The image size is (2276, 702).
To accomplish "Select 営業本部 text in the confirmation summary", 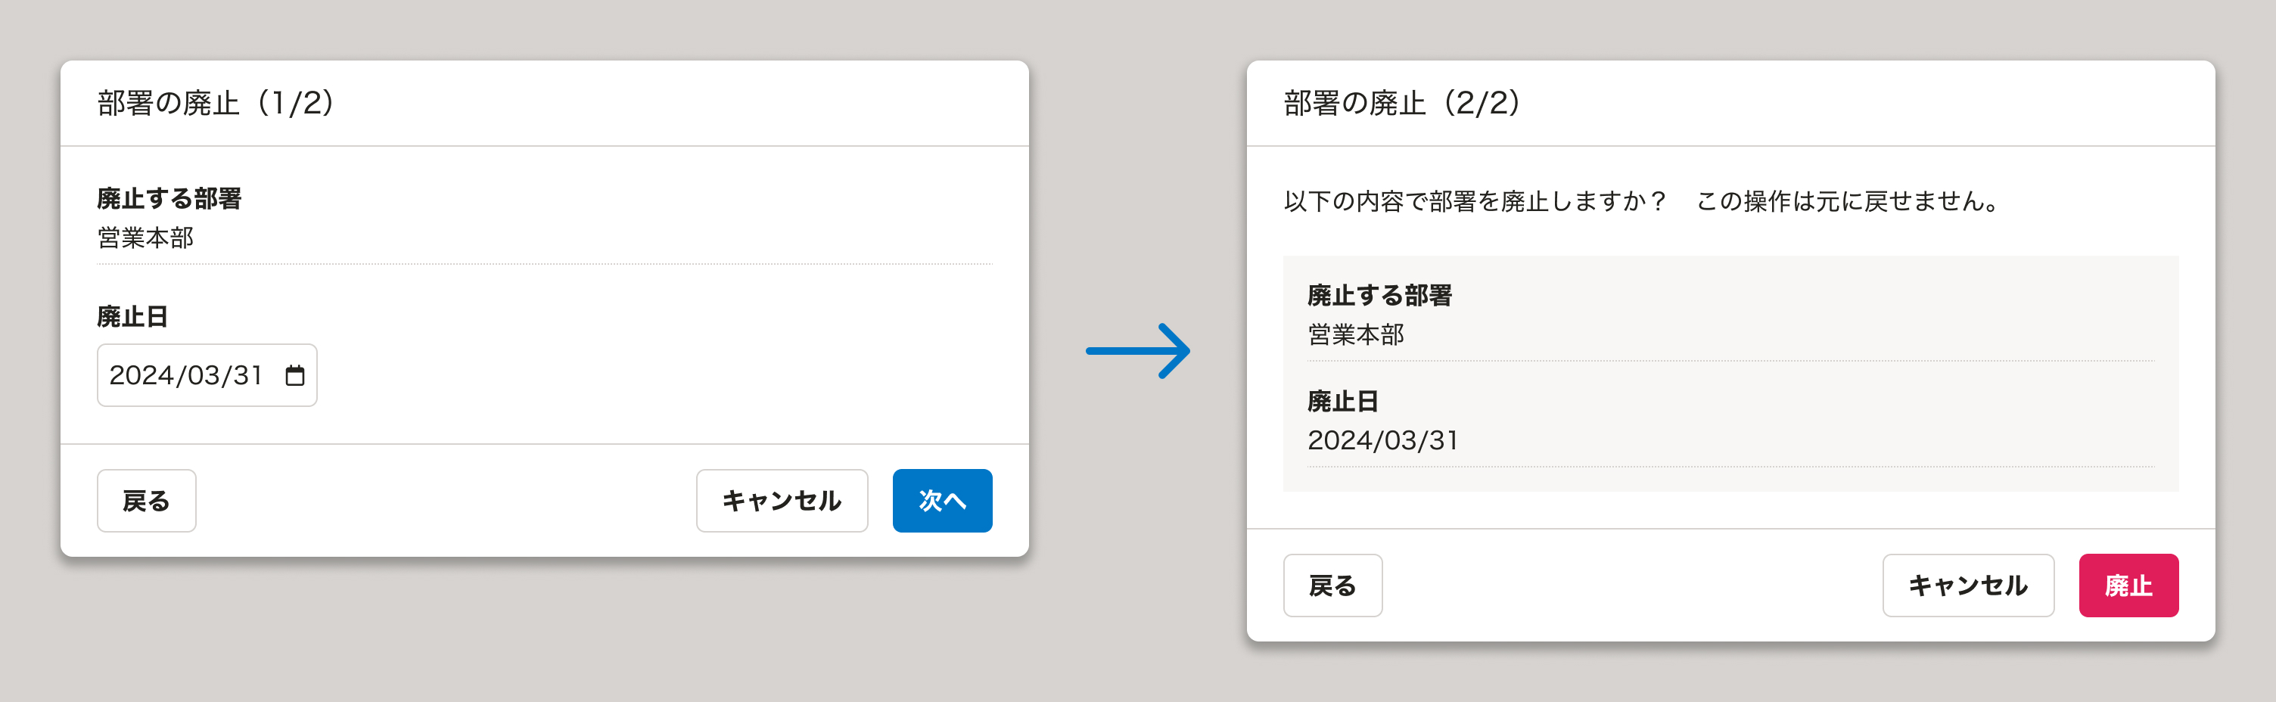I will [1356, 334].
